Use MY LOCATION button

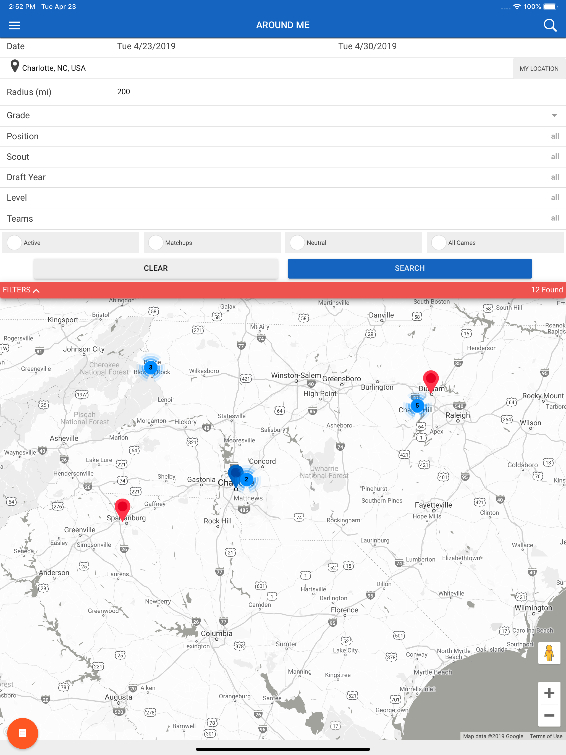pos(539,69)
